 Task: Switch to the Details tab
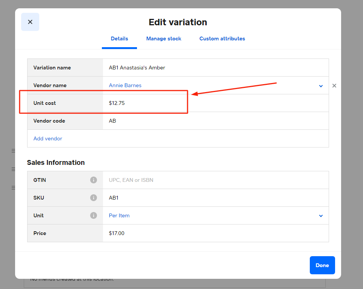119,38
